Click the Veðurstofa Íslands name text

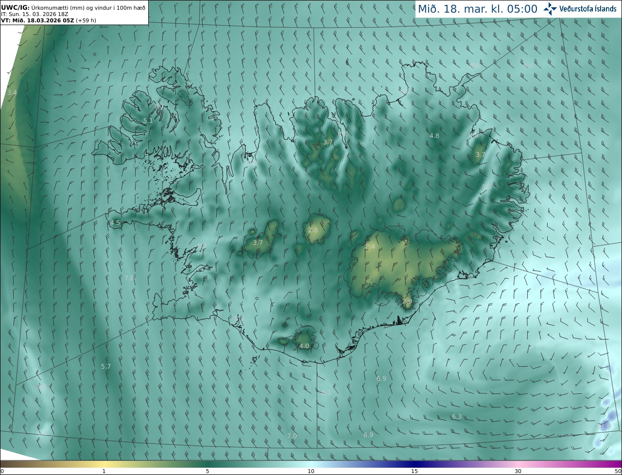point(588,9)
